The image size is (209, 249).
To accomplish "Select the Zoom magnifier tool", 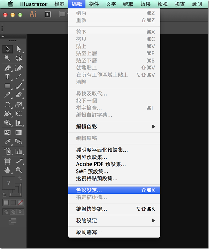I will [19, 170].
